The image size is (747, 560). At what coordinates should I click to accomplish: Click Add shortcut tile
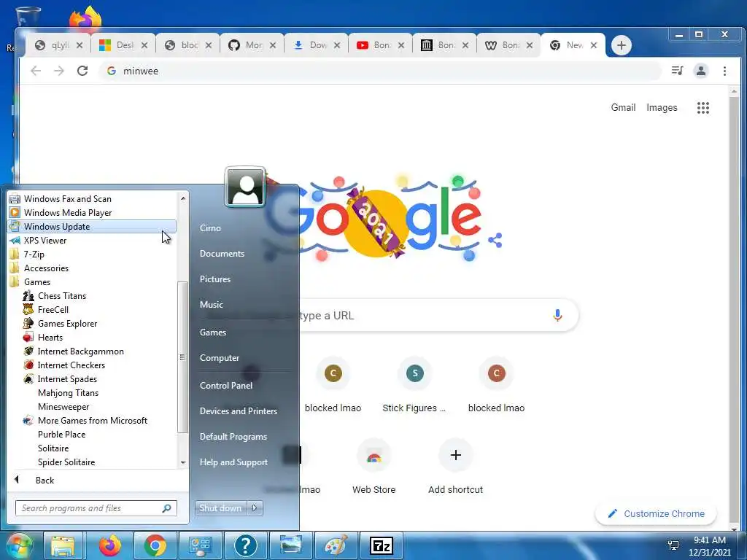tap(455, 467)
